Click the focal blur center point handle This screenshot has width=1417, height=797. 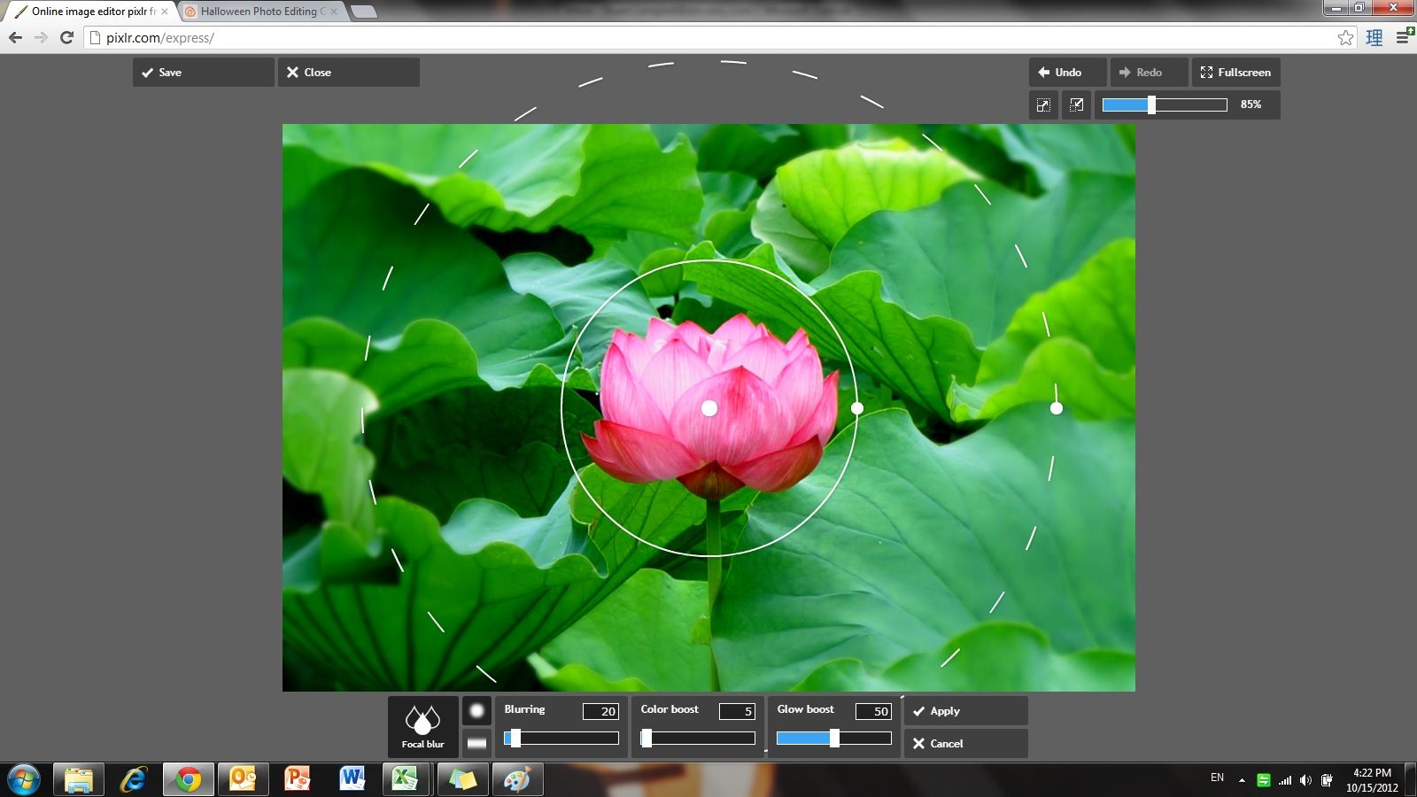(708, 408)
